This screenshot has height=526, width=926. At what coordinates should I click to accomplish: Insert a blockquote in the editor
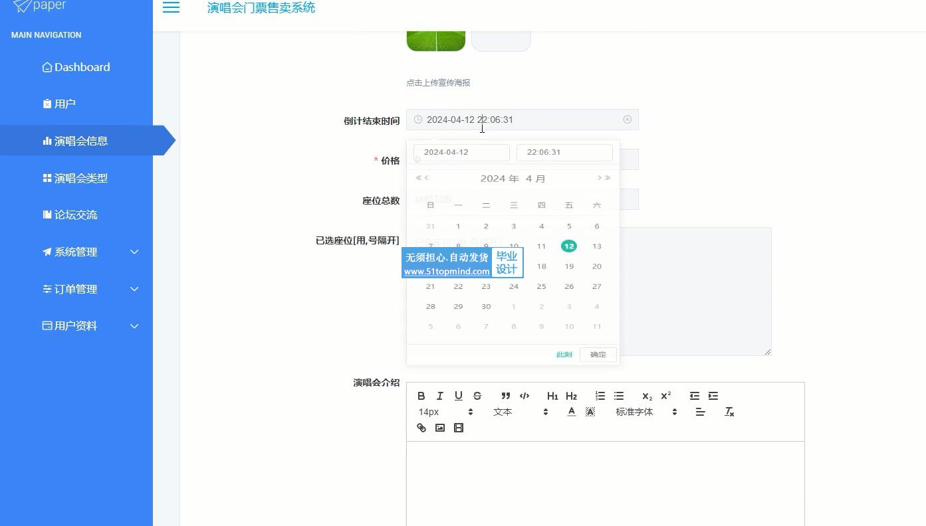click(x=505, y=396)
